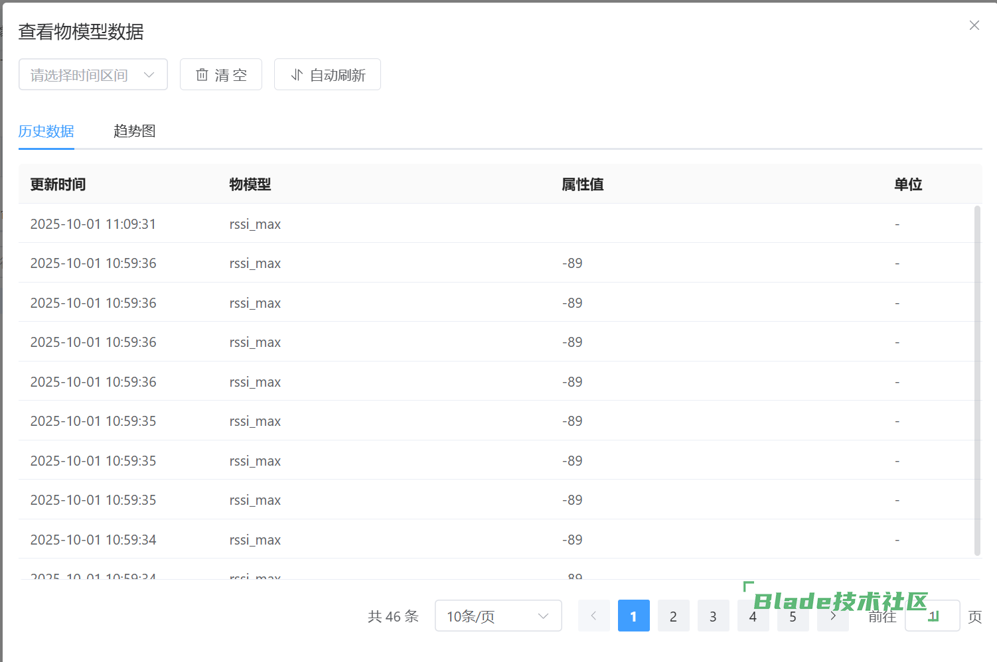Image resolution: width=997 pixels, height=662 pixels.
Task: Click the 前往 page number input field
Action: coord(932,616)
